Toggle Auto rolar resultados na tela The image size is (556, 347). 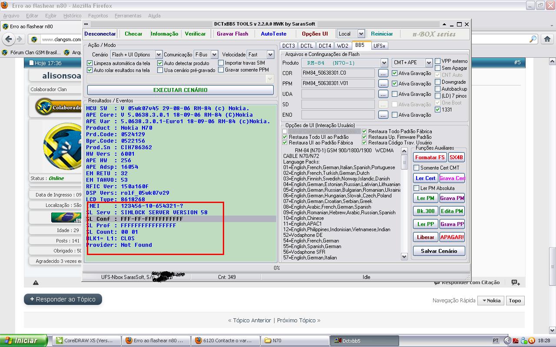[x=90, y=70]
